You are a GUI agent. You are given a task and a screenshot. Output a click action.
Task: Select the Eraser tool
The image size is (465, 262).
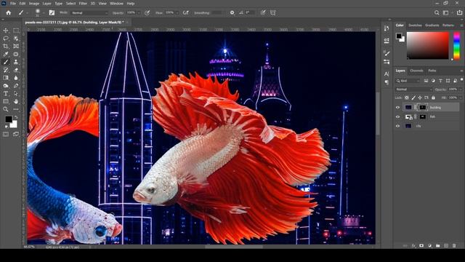point(16,70)
